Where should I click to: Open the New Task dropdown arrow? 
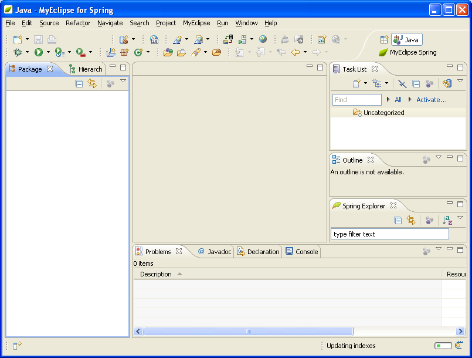click(x=365, y=83)
